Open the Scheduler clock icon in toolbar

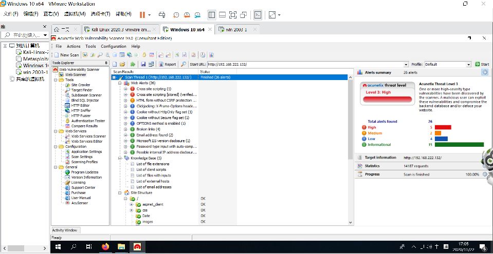[203, 55]
